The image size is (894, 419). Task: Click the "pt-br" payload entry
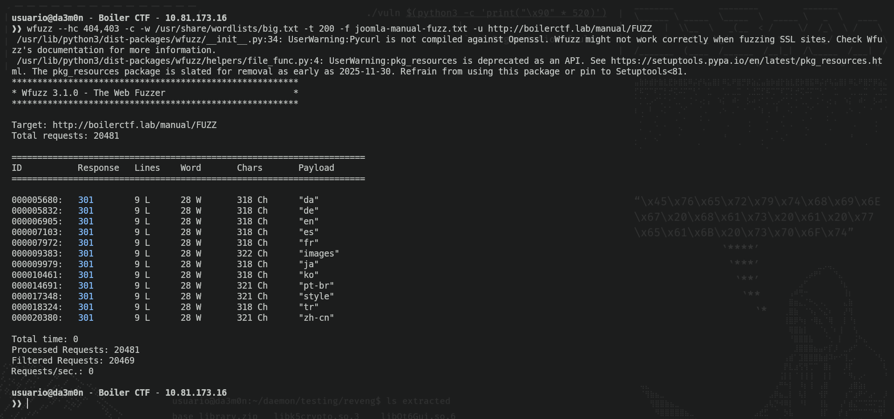tap(316, 286)
